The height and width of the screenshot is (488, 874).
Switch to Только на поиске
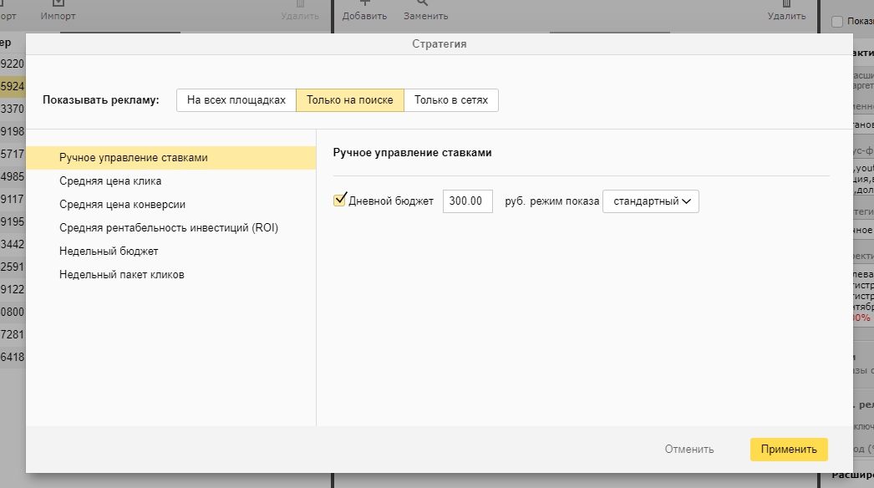pos(350,100)
